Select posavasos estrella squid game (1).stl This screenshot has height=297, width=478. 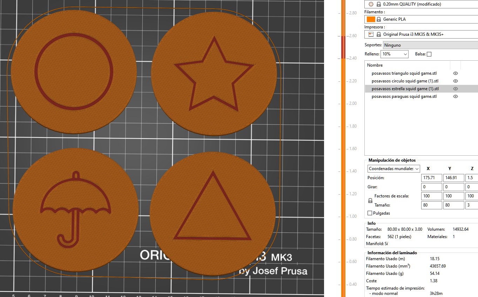click(405, 89)
